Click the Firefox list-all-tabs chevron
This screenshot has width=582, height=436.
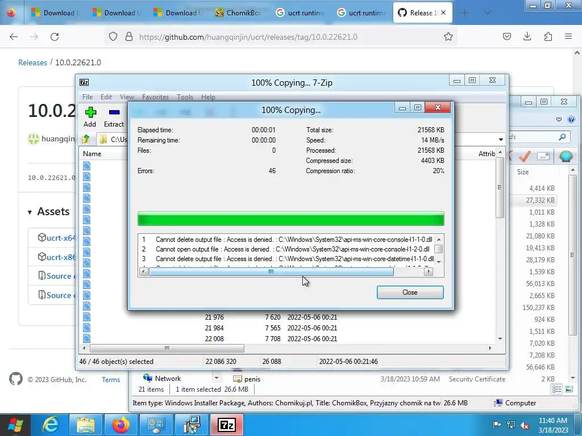pyautogui.click(x=487, y=13)
